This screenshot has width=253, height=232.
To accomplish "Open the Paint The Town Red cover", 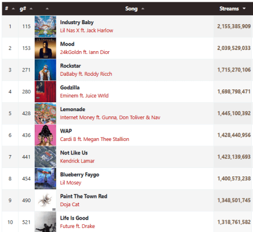I will (46, 201).
